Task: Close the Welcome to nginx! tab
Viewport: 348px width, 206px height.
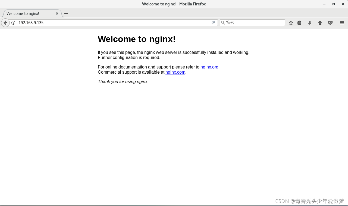Action: (57, 14)
